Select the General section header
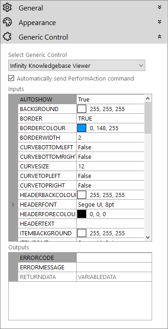168x329 pixels. [84, 8]
